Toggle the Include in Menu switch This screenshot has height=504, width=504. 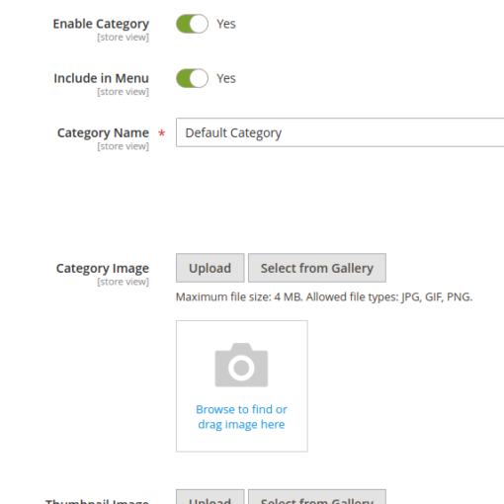tap(192, 78)
